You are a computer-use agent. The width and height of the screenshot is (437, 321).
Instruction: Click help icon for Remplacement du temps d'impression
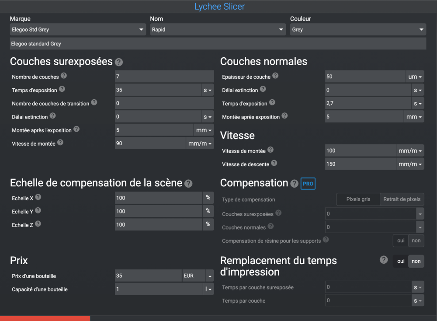click(384, 260)
